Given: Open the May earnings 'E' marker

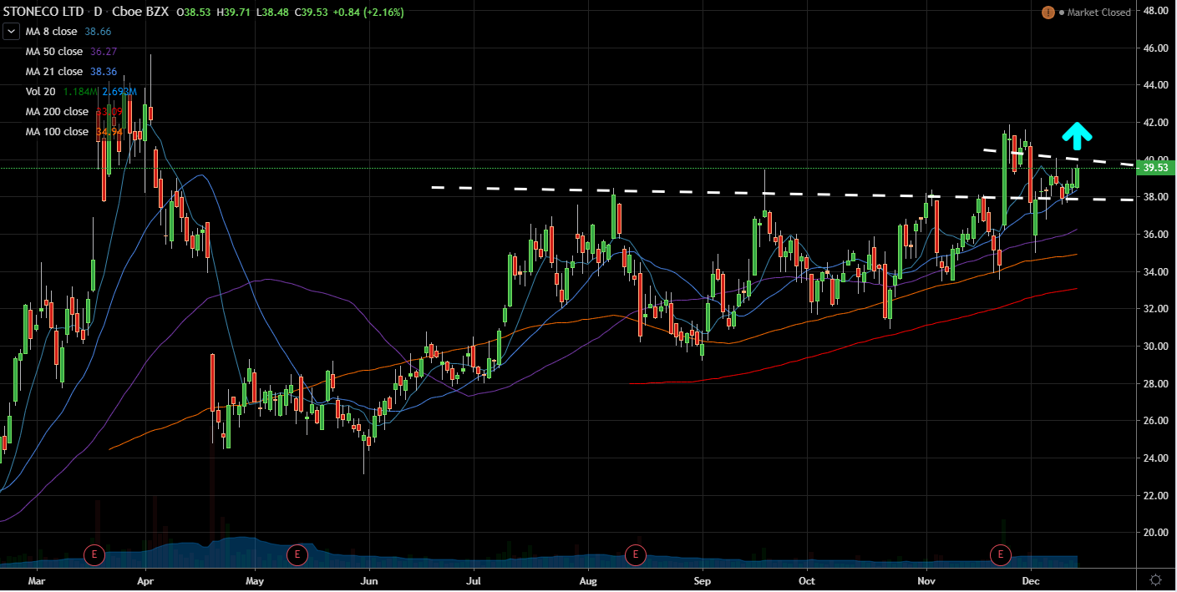Looking at the screenshot, I should (297, 554).
